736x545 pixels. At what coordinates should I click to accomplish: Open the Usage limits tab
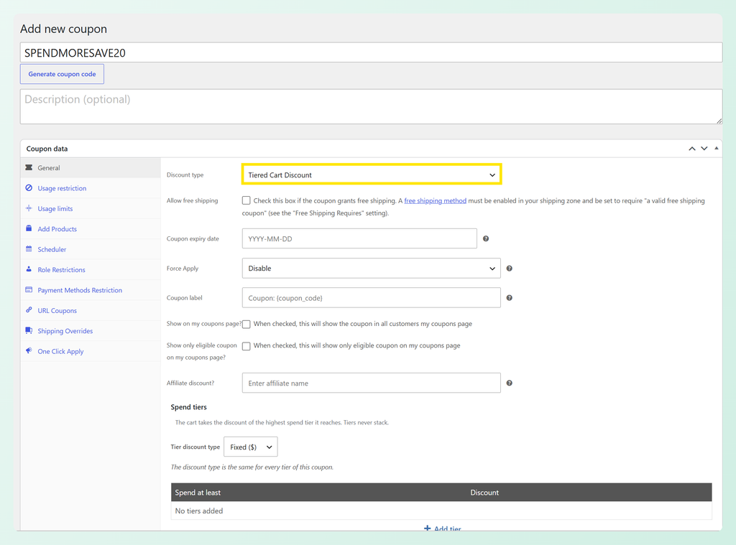91,209
